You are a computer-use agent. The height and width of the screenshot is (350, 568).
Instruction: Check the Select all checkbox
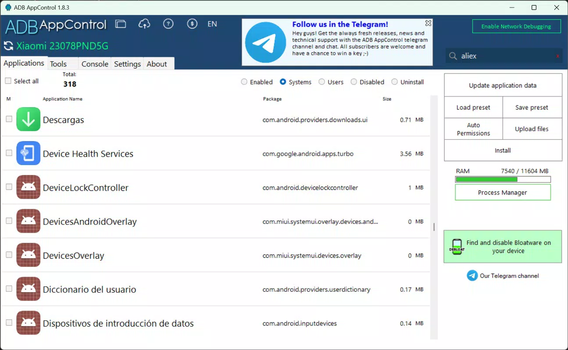point(8,81)
